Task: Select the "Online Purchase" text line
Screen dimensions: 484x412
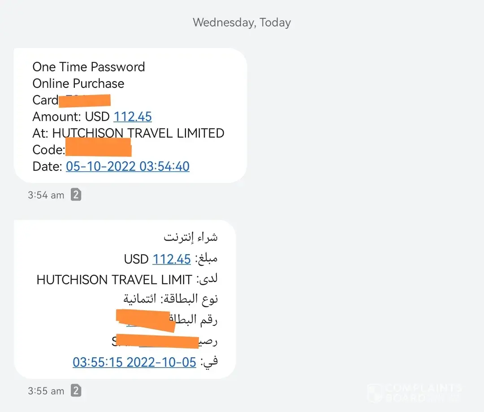Action: coord(78,83)
